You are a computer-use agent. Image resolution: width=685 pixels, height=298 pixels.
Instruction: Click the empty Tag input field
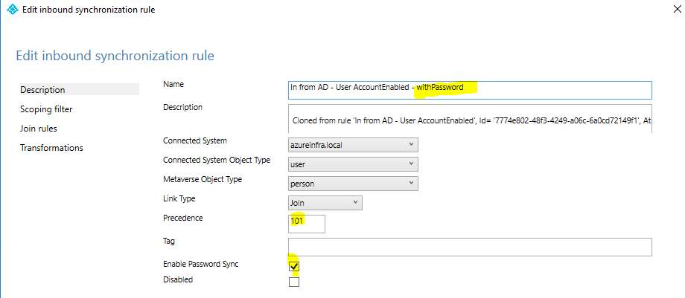tap(470, 247)
